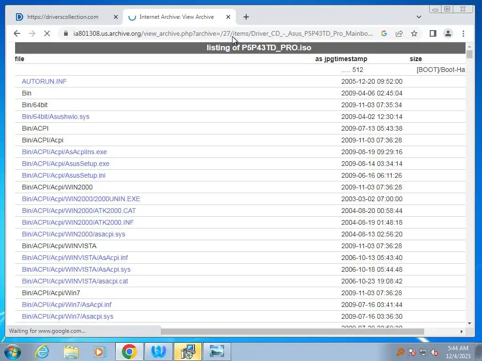Image resolution: width=482 pixels, height=361 pixels.
Task: Close the driverscollection.com tab
Action: [x=116, y=17]
